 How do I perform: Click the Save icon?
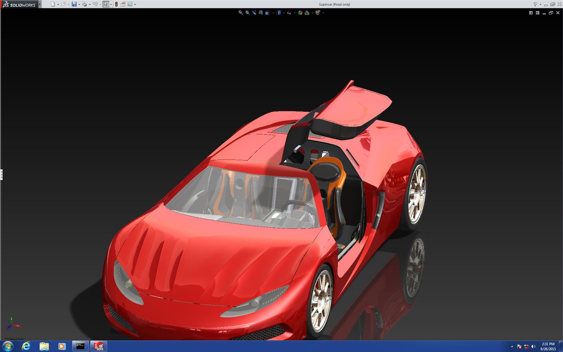74,4
